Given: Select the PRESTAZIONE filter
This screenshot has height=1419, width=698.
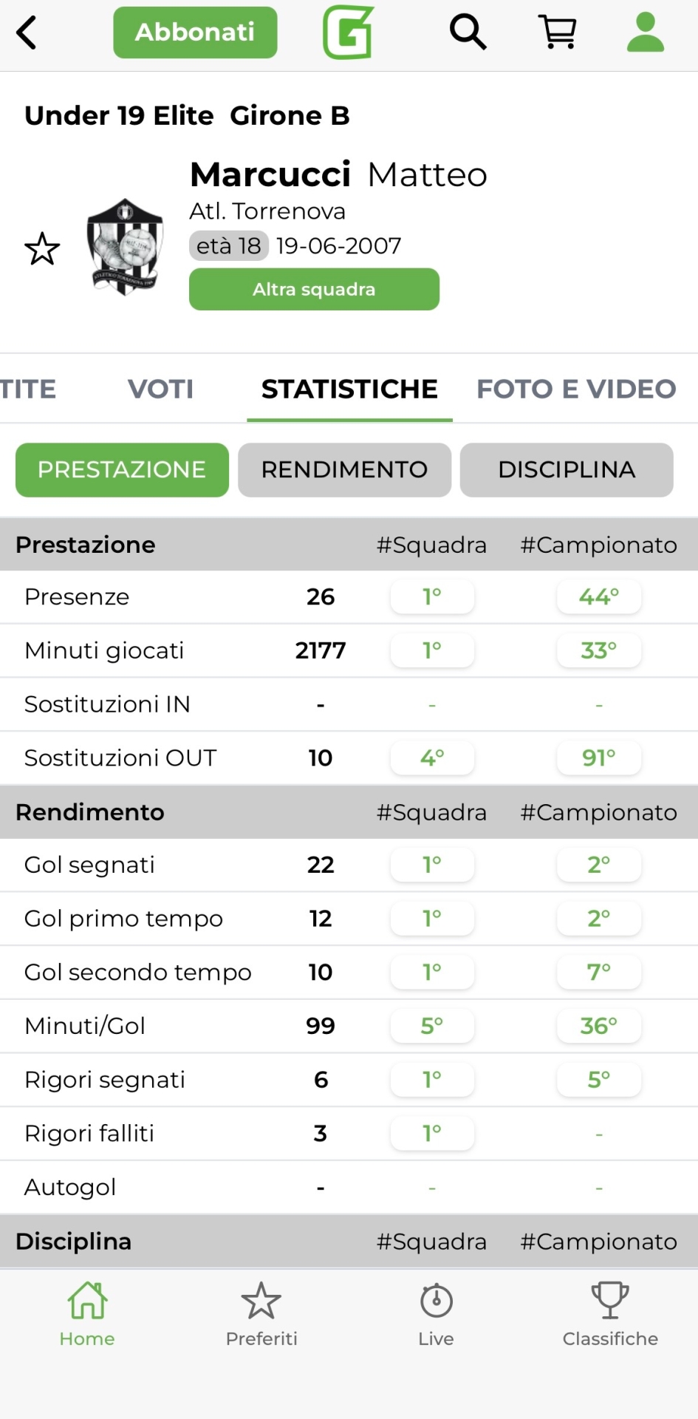Looking at the screenshot, I should (x=122, y=470).
